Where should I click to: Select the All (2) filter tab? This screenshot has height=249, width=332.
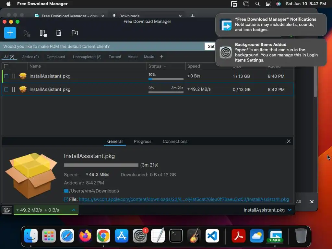[x=9, y=57]
